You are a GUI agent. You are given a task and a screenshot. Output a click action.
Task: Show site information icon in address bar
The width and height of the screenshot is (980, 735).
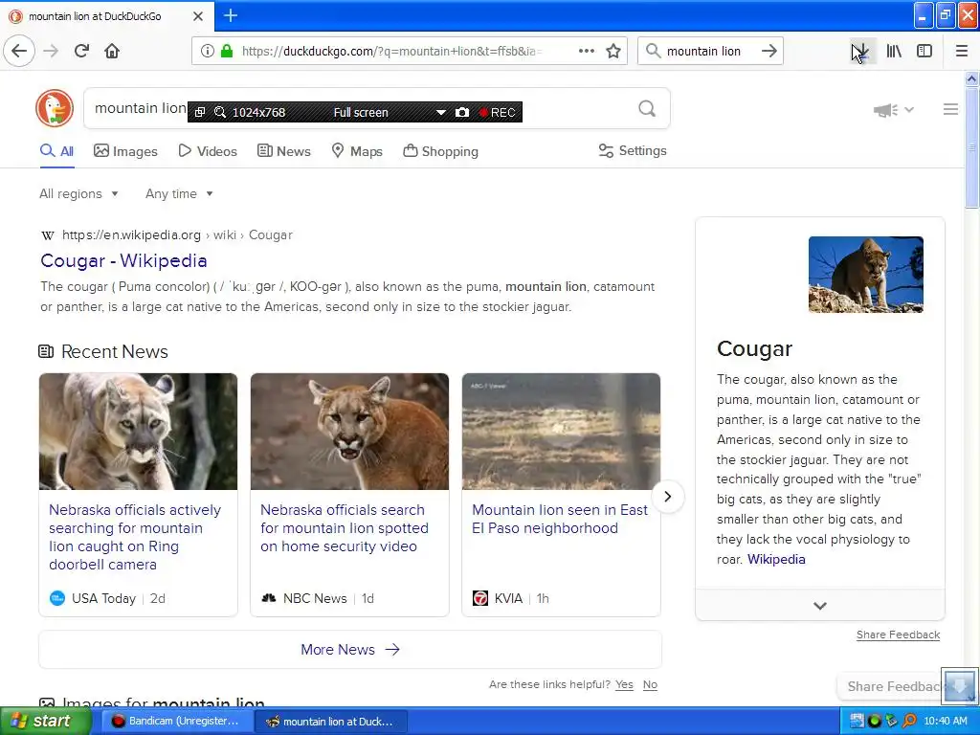pos(207,51)
